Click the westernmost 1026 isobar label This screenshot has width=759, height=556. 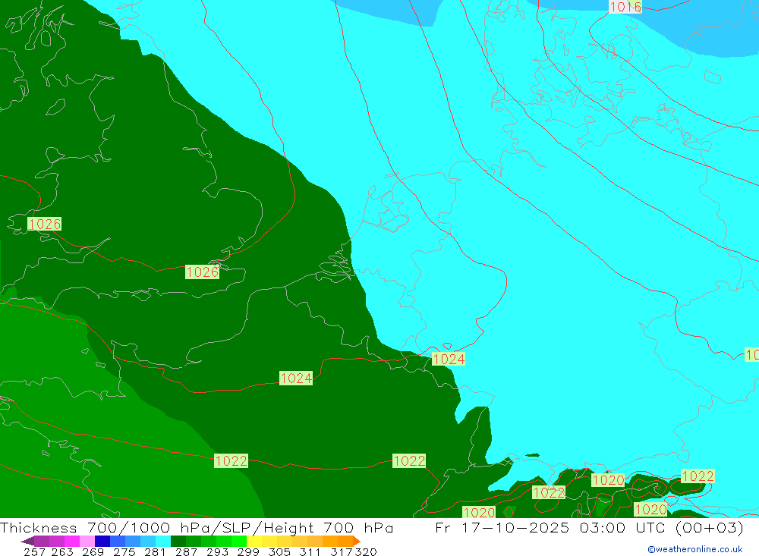[45, 224]
